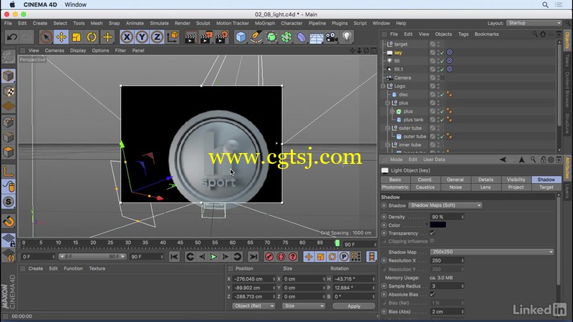Click the shadow Color swatch
The width and height of the screenshot is (573, 322).
tap(438, 225)
